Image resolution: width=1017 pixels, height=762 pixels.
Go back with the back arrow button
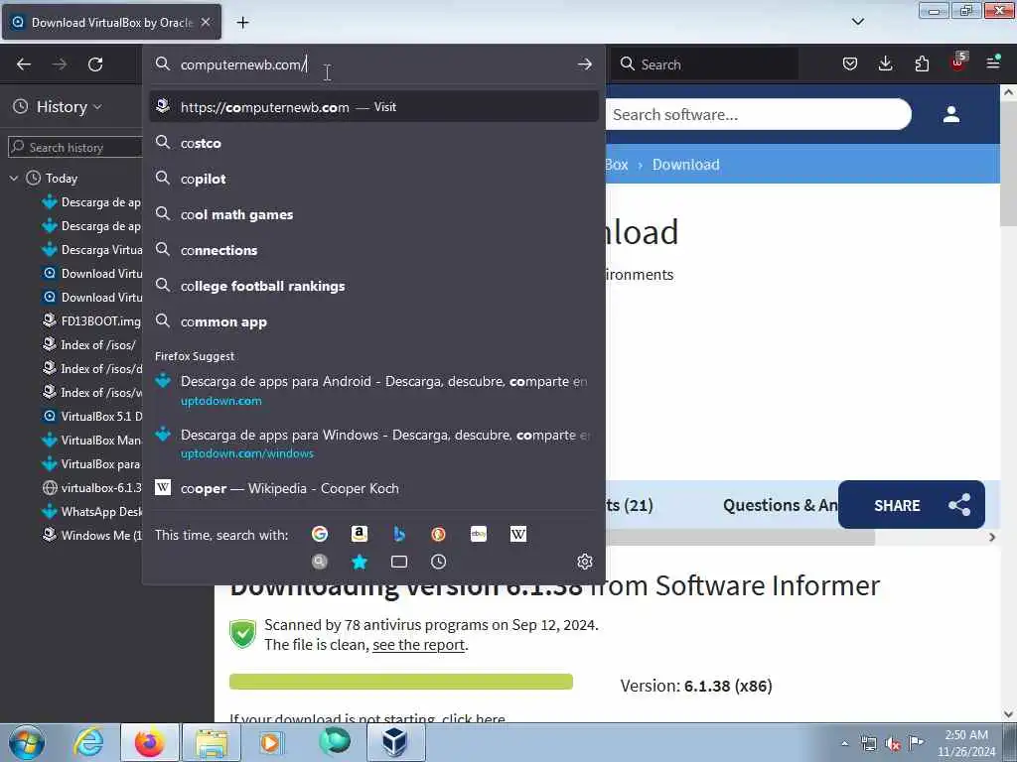(x=24, y=64)
